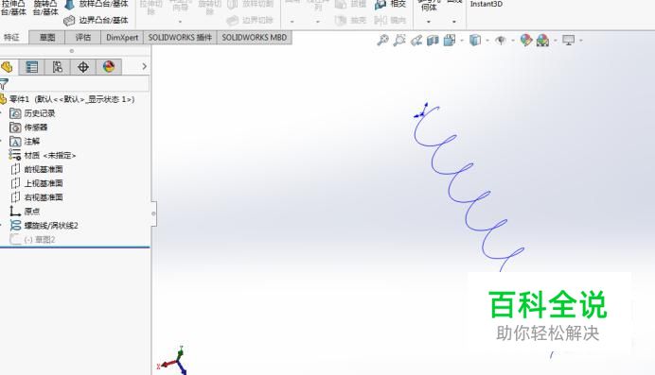Click the Revolved Boss/Base (旋转凸台/基体) tool

tap(45, 8)
